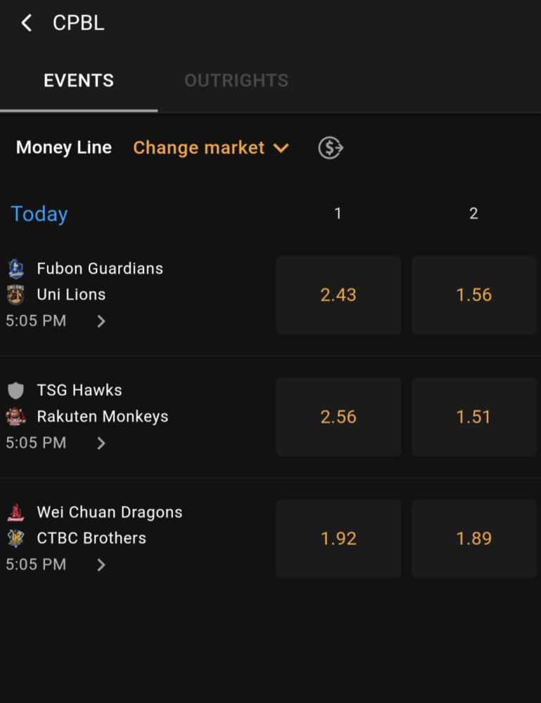Open the Change market dropdown
The height and width of the screenshot is (703, 541).
coord(211,148)
